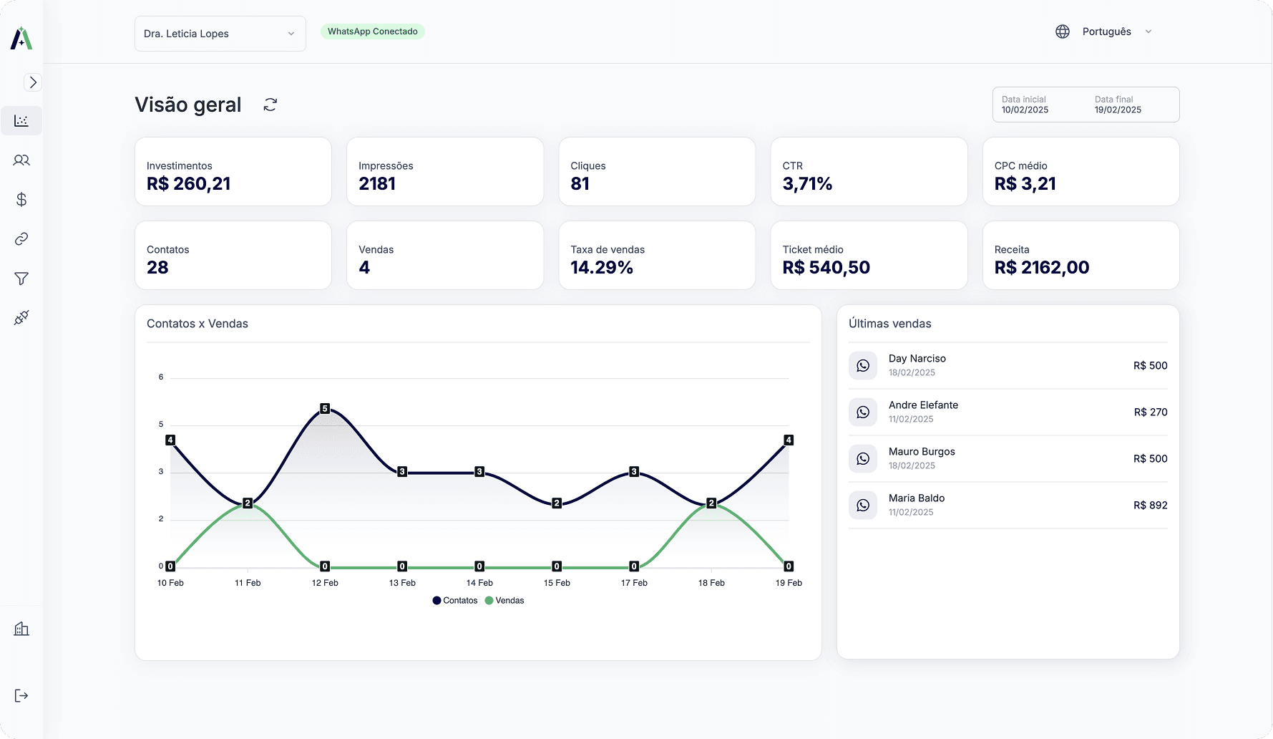
Task: Click the R$ 892 sale amount
Action: 1151,506
